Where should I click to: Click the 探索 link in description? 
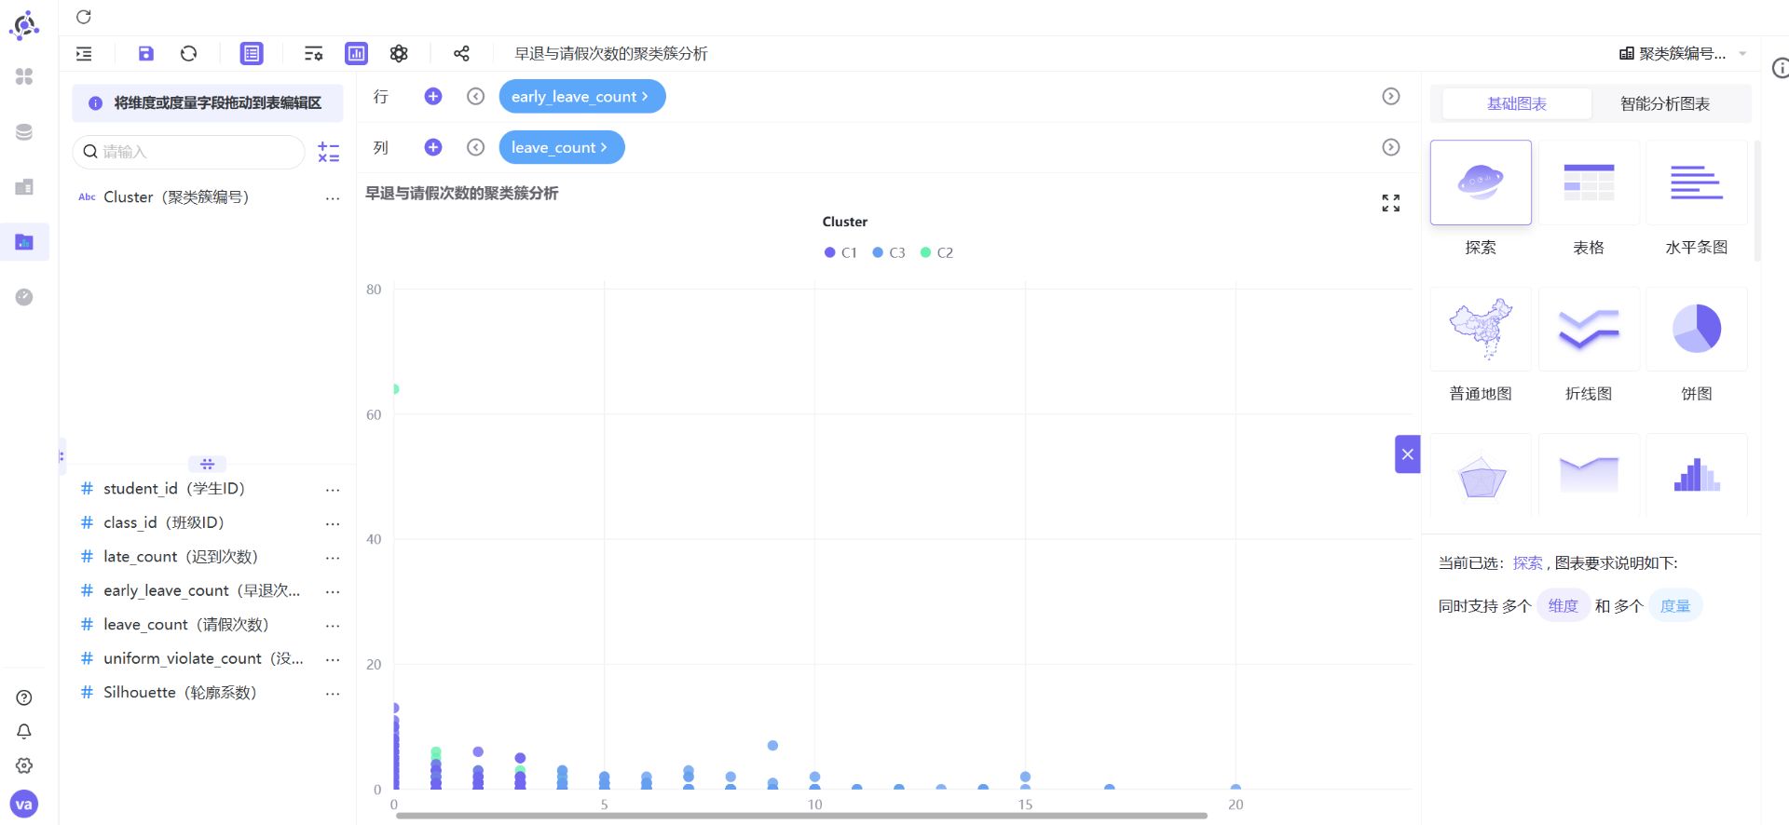pyautogui.click(x=1527, y=563)
